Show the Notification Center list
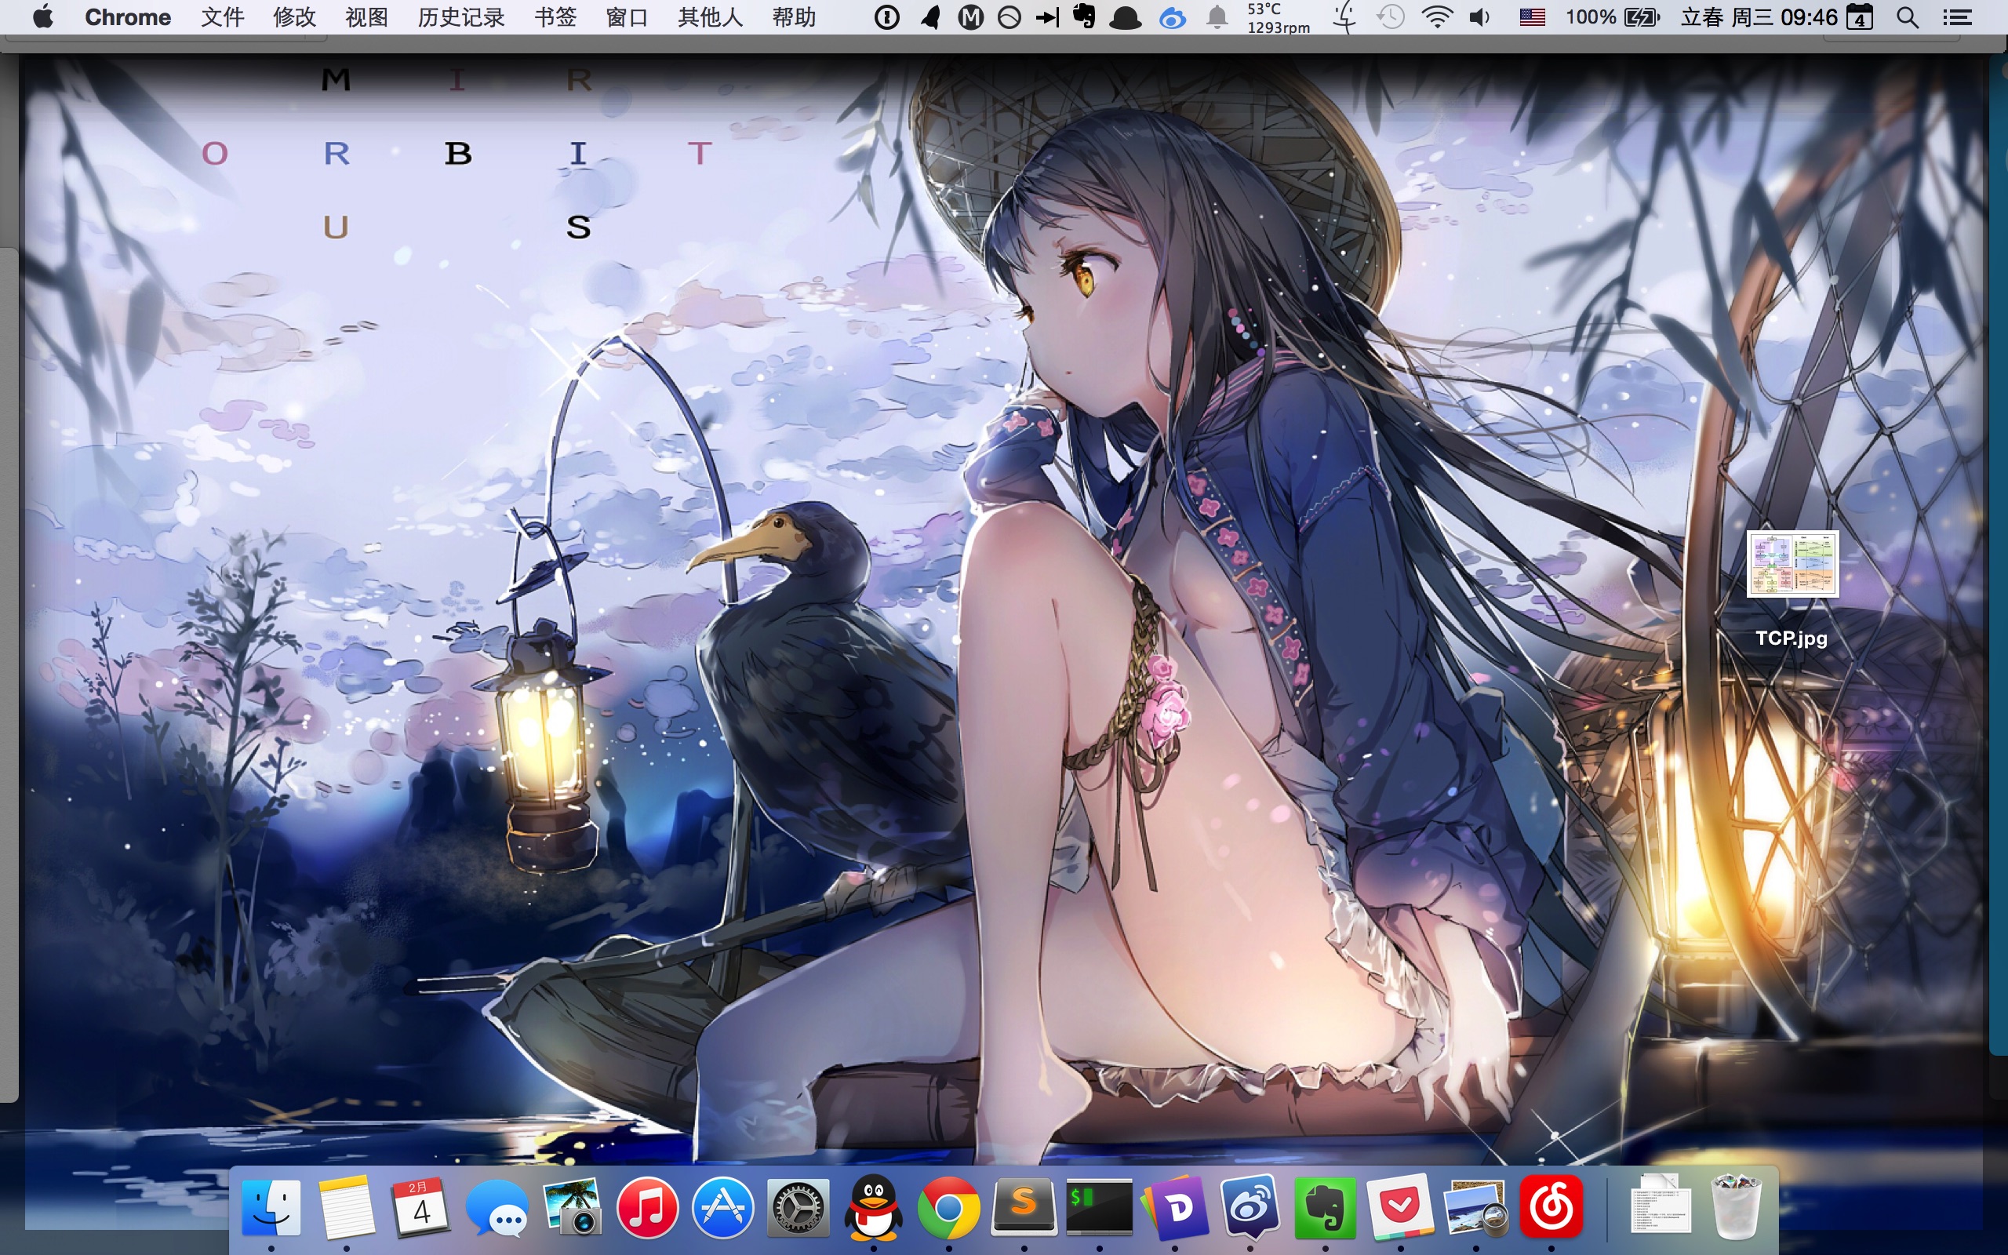 click(x=1956, y=17)
